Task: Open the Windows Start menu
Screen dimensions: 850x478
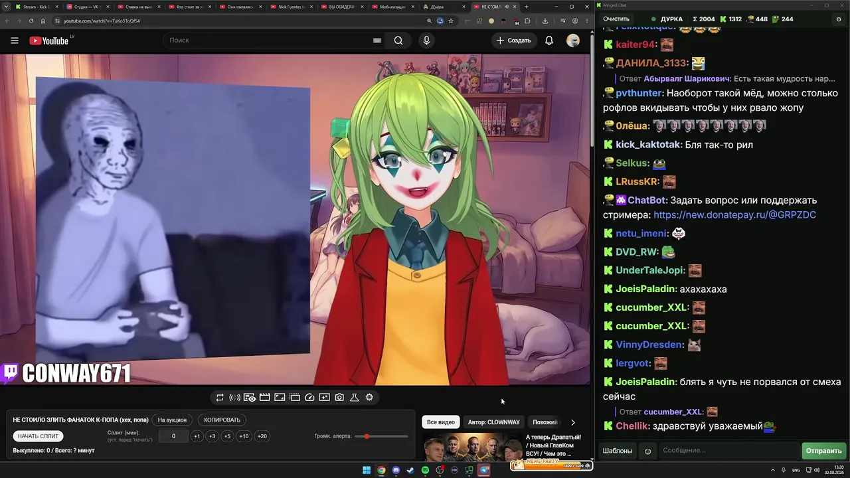Action: [x=367, y=471]
